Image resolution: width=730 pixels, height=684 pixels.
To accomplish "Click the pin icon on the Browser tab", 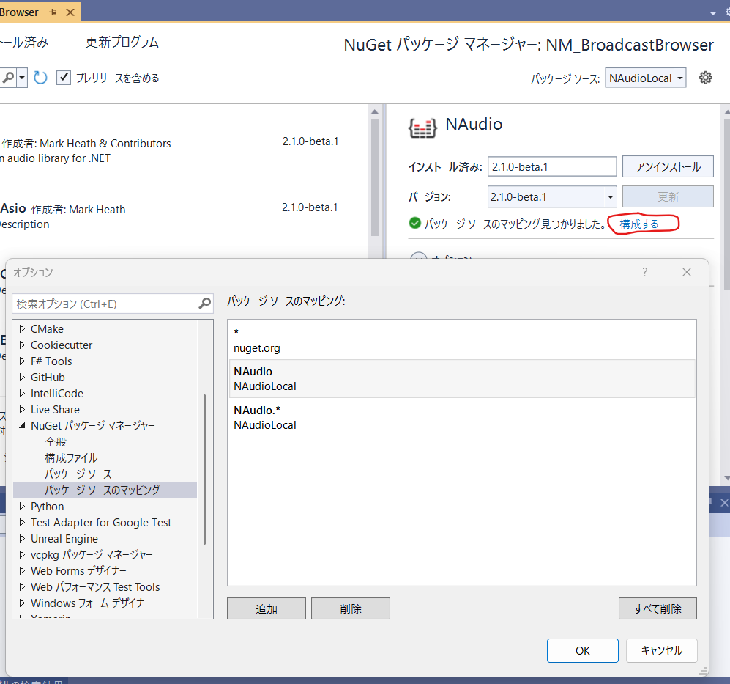I will click(x=53, y=12).
